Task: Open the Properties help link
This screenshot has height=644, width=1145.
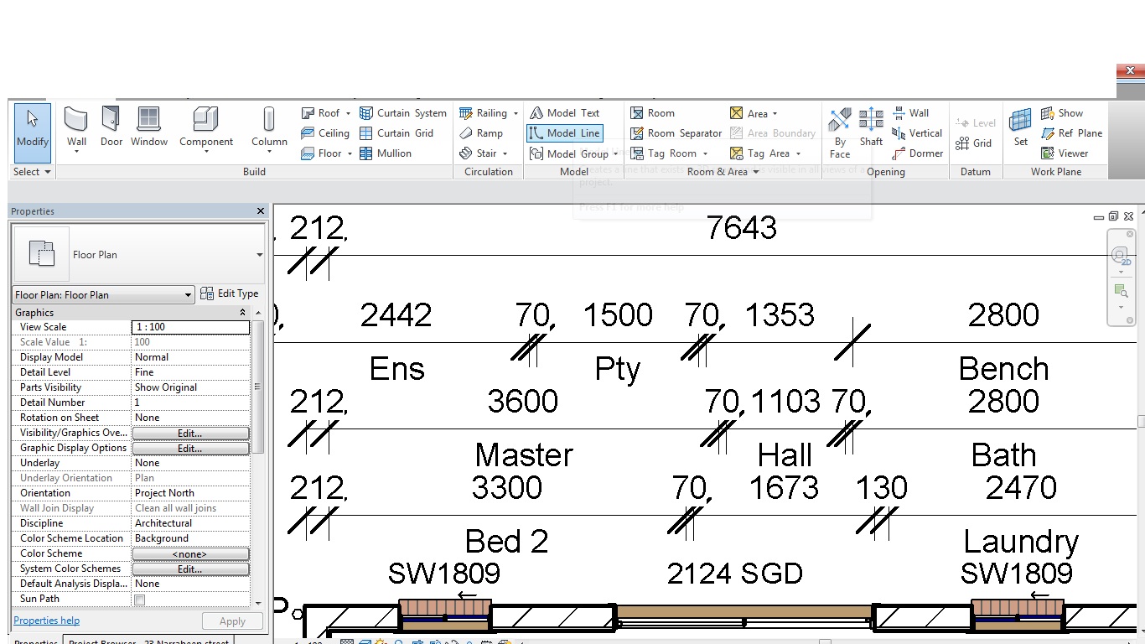Action: (x=47, y=621)
